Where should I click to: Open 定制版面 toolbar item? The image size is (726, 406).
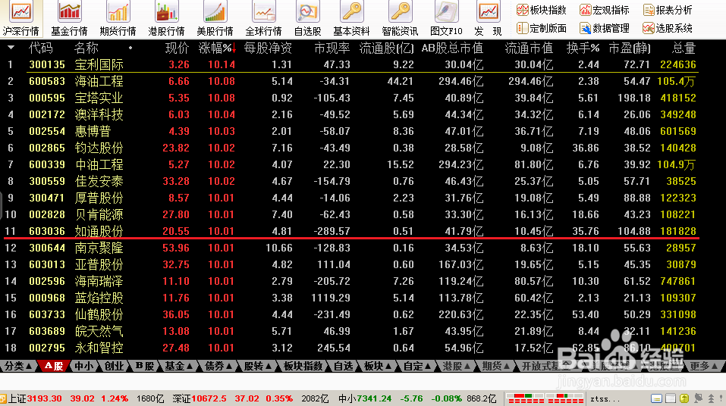tap(542, 28)
